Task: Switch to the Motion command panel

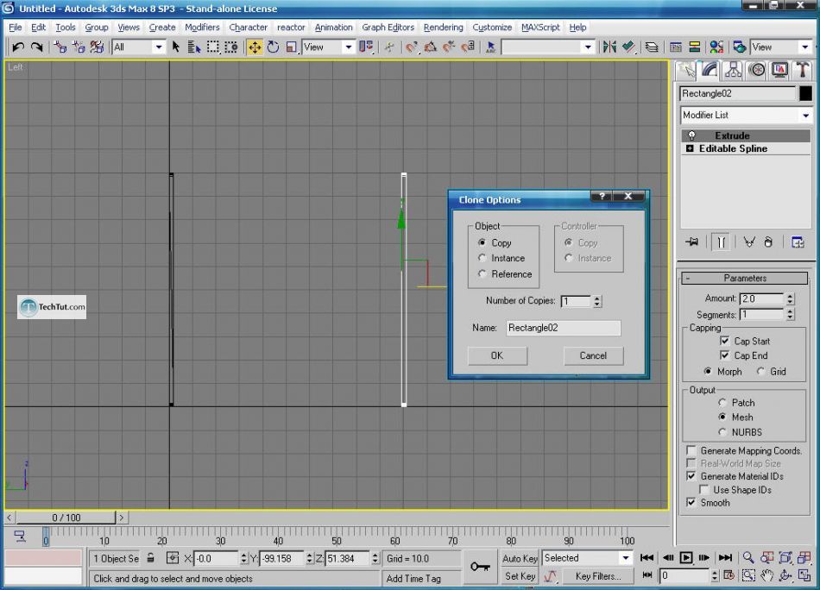Action: click(757, 70)
